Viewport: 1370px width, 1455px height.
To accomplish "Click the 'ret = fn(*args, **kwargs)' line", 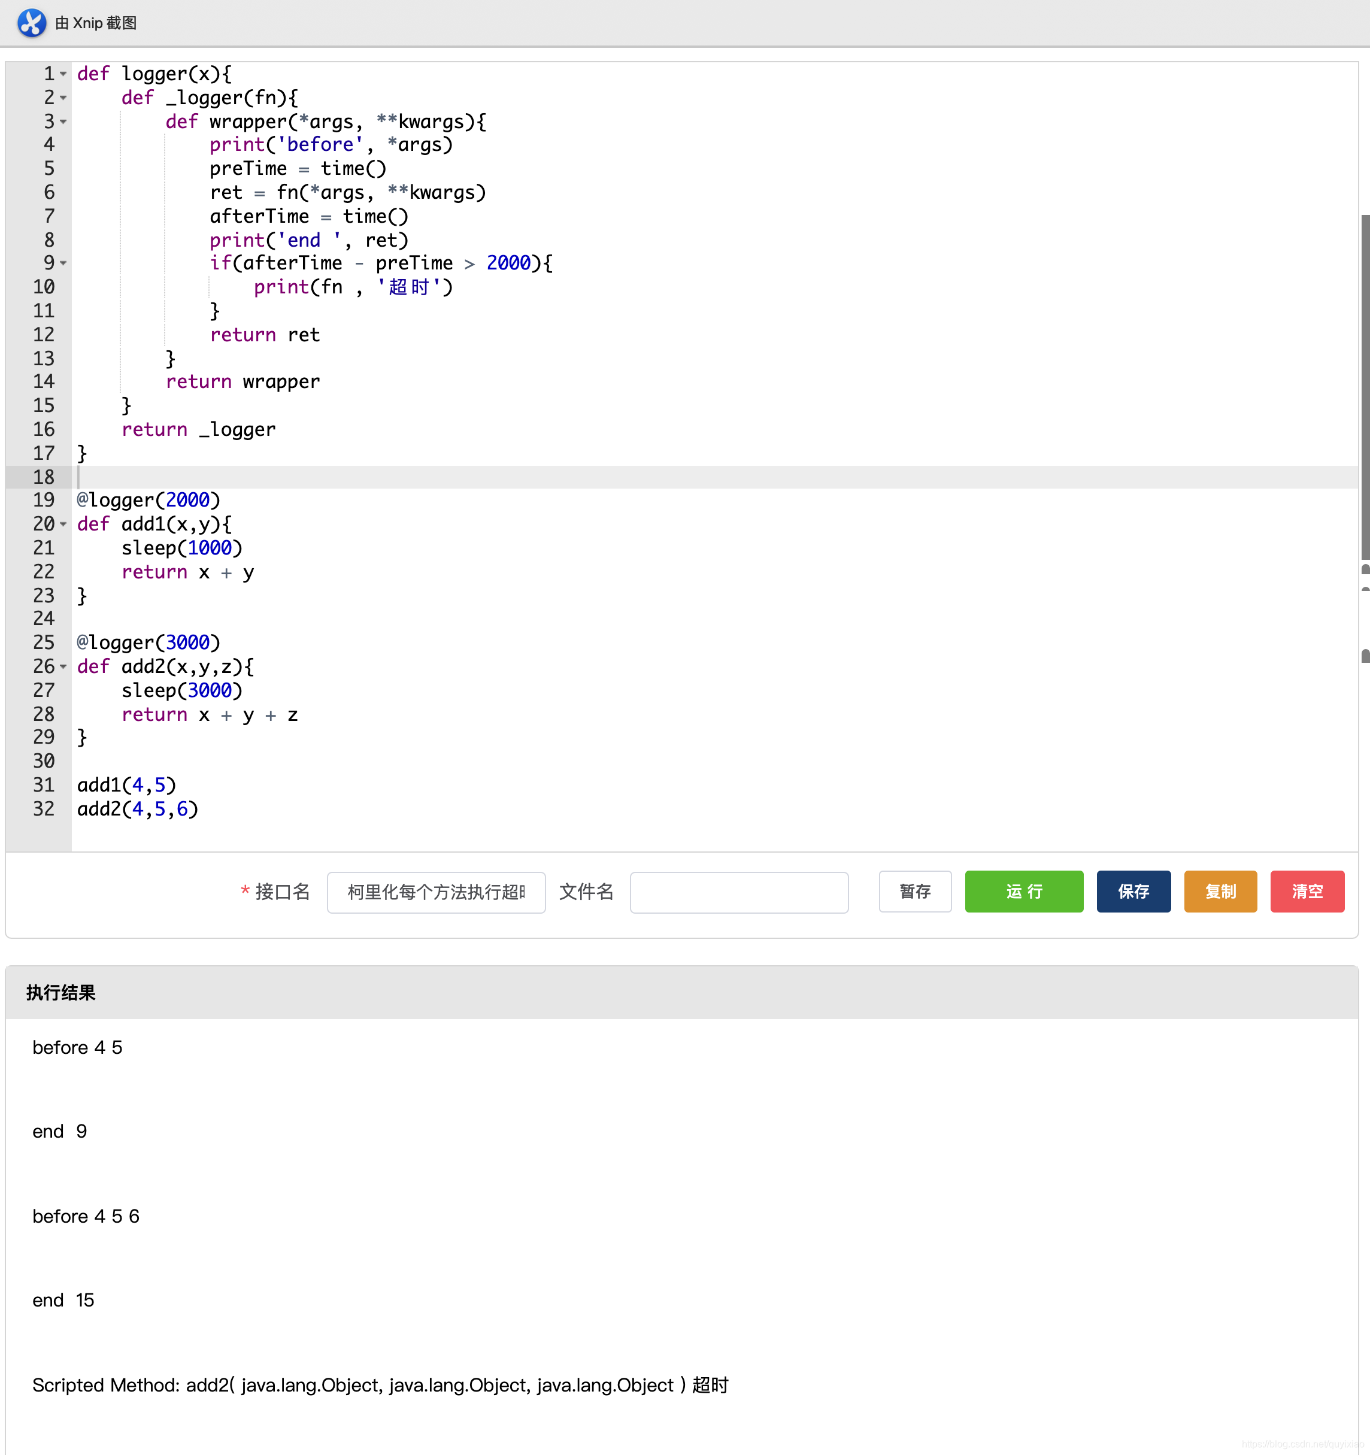I will [348, 192].
